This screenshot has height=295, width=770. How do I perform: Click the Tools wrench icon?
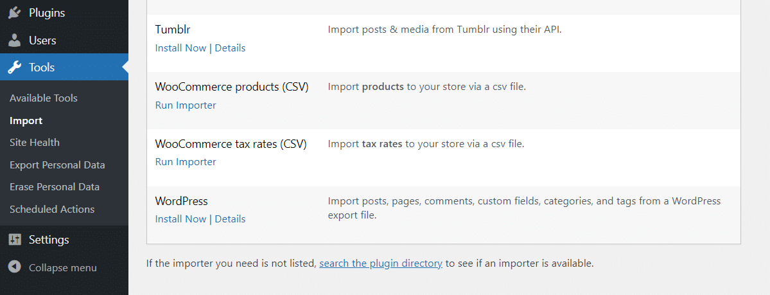[x=15, y=67]
